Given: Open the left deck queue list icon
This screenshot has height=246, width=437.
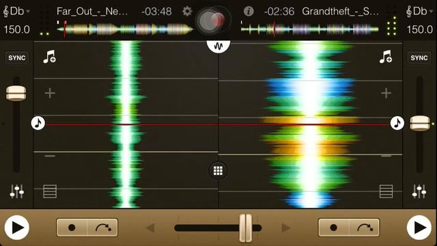Looking at the screenshot, I should (x=50, y=191).
